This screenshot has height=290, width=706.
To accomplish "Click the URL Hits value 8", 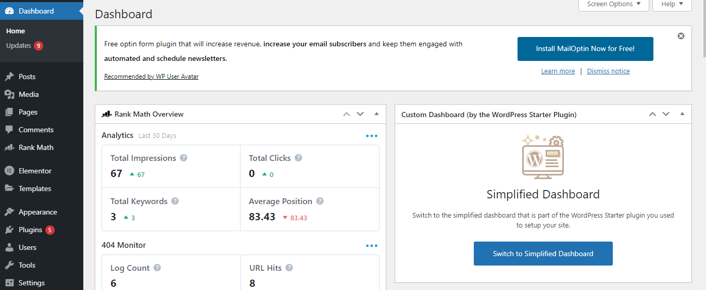I will [252, 283].
